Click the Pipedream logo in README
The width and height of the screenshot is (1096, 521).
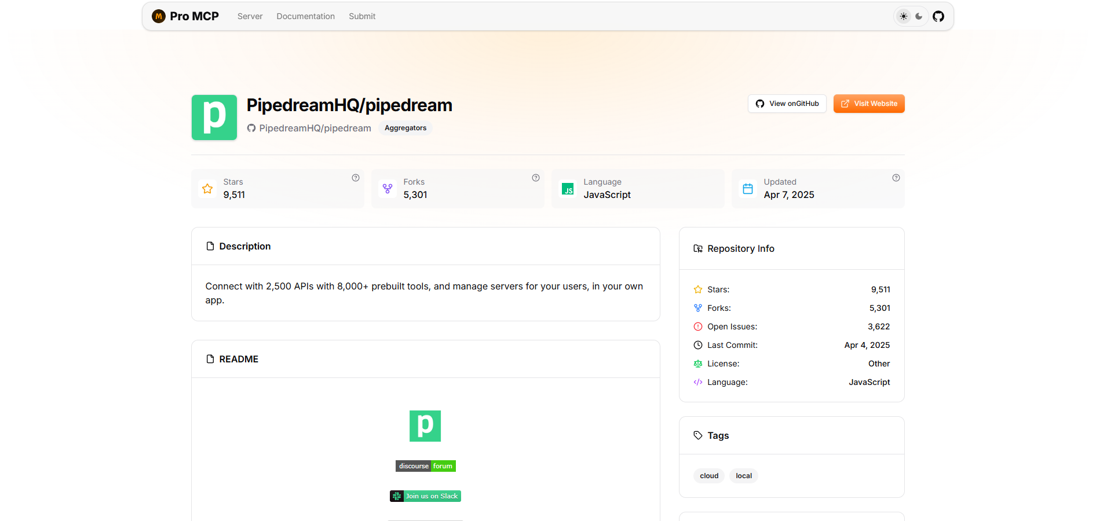[425, 426]
